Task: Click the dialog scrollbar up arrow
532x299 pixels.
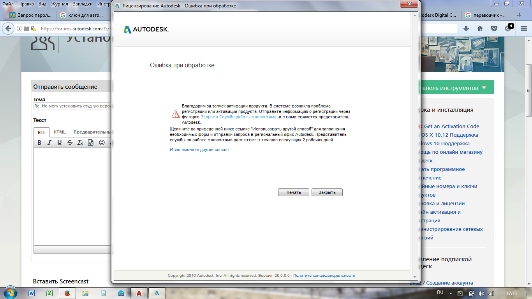Action: 415,15
